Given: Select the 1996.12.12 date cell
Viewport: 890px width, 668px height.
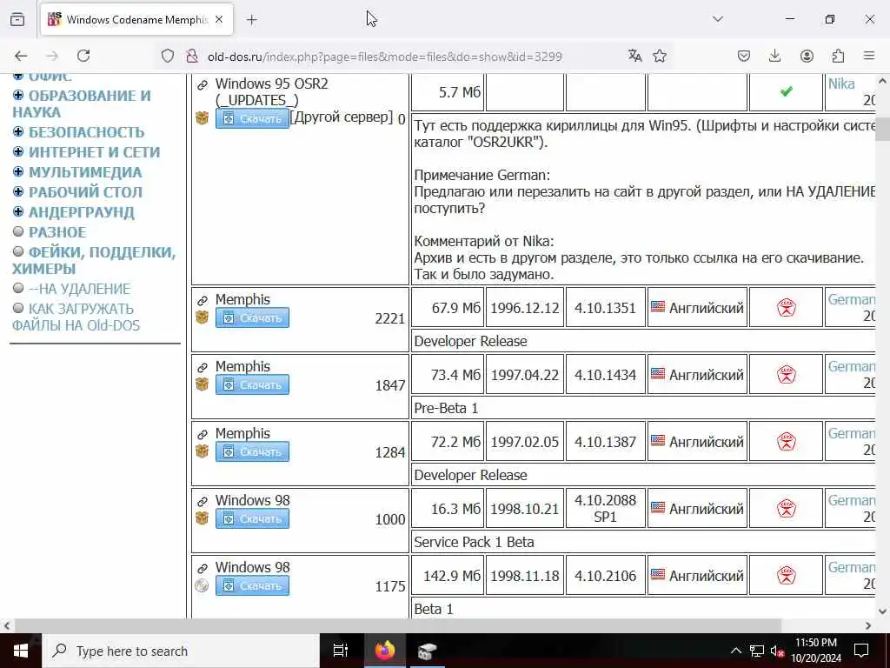Looking at the screenshot, I should point(524,308).
